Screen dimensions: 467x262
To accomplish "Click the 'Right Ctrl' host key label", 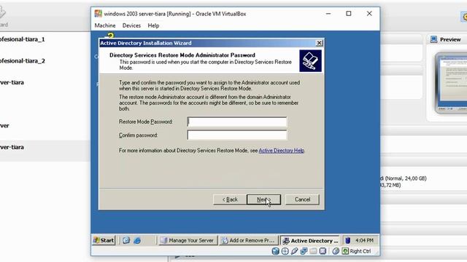I will pyautogui.click(x=360, y=251).
